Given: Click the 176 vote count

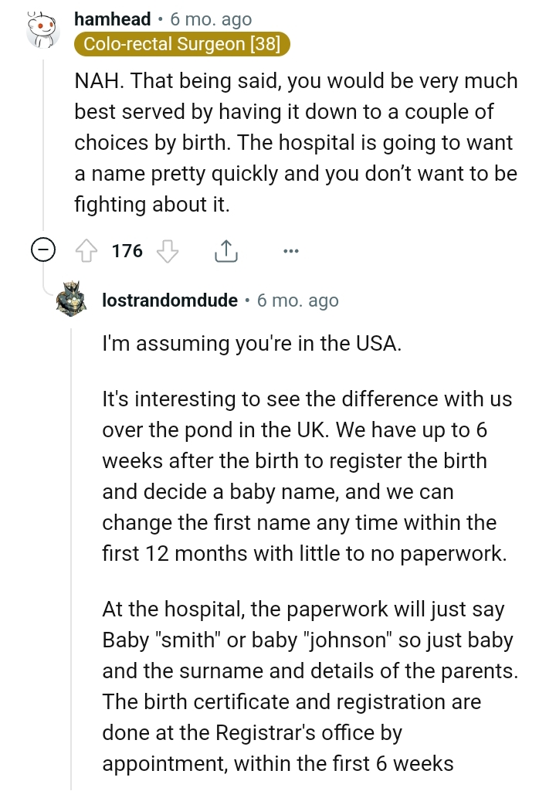Looking at the screenshot, I should click(x=127, y=251).
